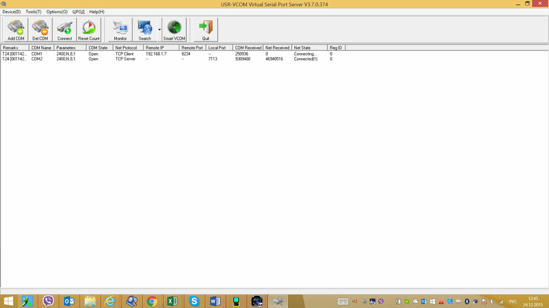This screenshot has height=308, width=549.
Task: Click the TCP Server protocol cell
Action: (125, 59)
